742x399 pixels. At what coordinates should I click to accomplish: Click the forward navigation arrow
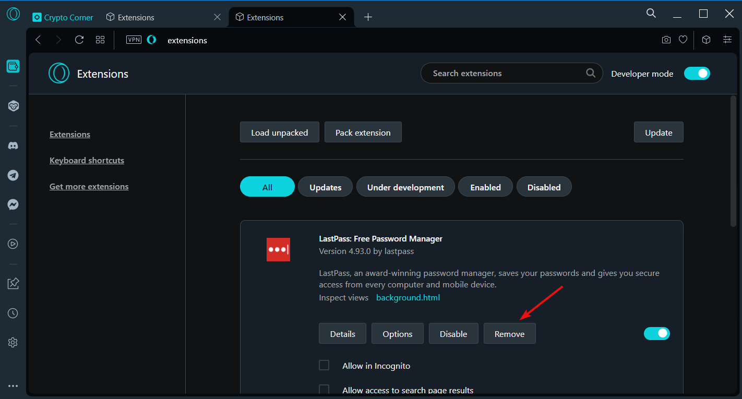tap(58, 40)
